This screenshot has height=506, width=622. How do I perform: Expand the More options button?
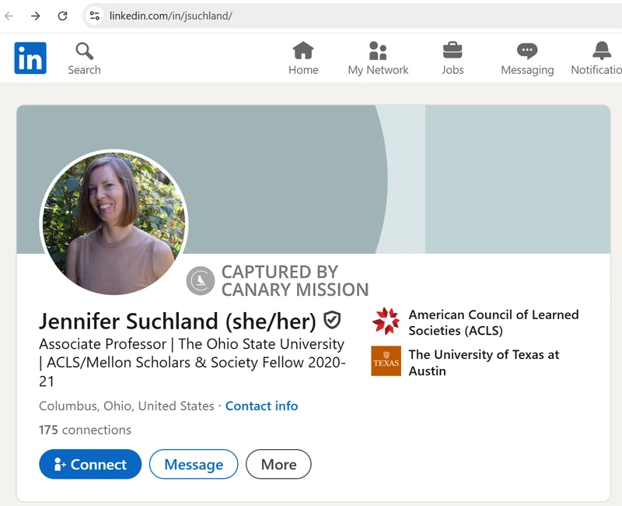[x=278, y=465]
